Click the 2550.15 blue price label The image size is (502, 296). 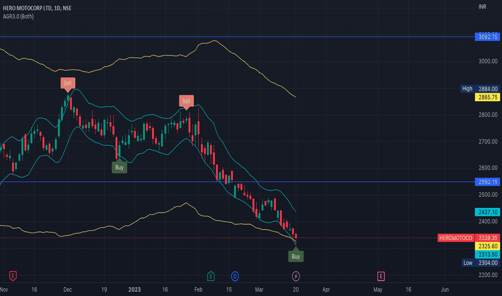(487, 182)
